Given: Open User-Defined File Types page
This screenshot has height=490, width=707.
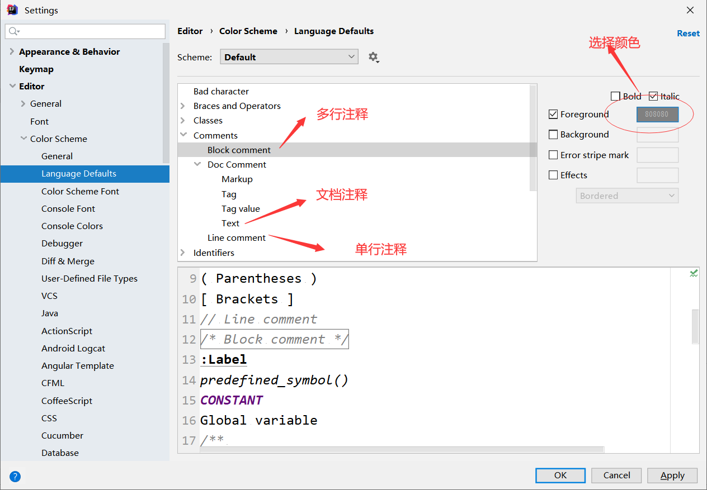Looking at the screenshot, I should (89, 278).
